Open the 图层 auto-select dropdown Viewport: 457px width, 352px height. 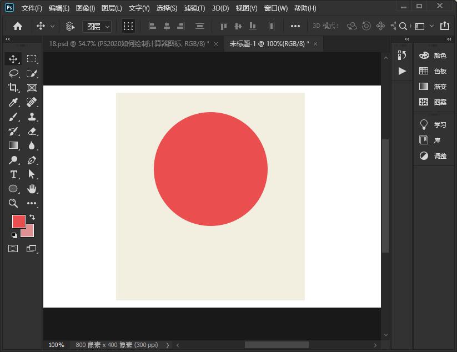click(x=97, y=26)
